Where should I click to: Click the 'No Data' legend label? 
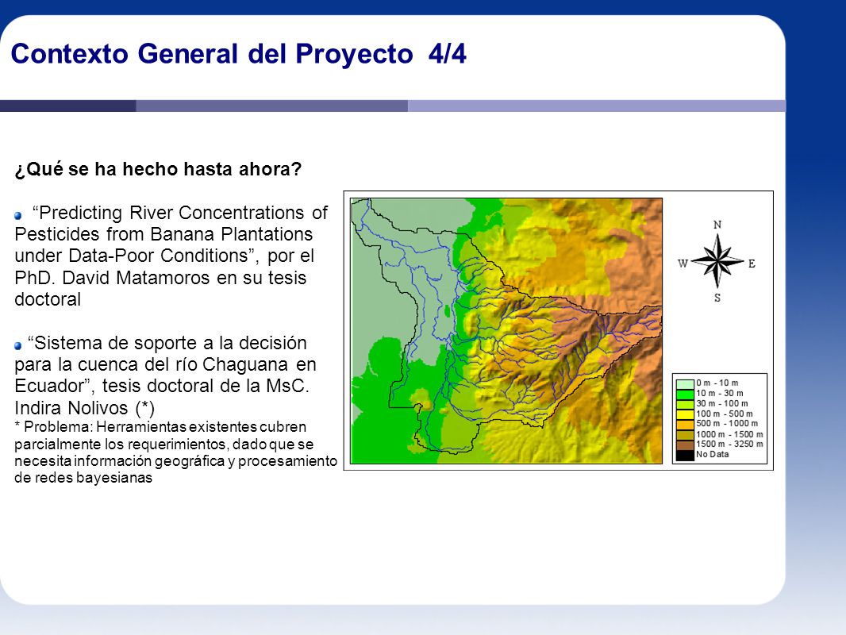712,454
